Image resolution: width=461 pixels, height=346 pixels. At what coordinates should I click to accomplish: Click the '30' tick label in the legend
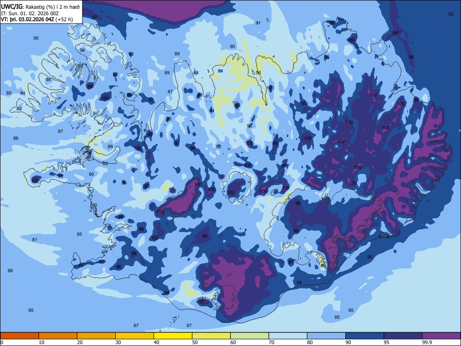(x=118, y=342)
